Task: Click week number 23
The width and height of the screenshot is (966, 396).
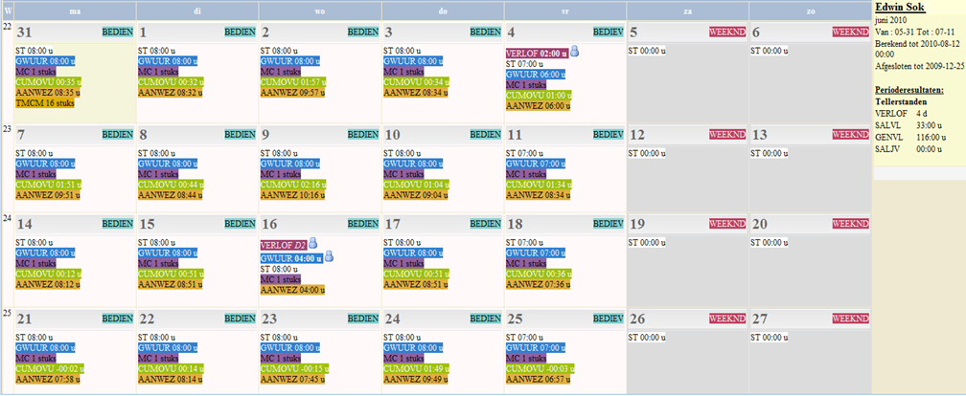Action: [x=8, y=130]
